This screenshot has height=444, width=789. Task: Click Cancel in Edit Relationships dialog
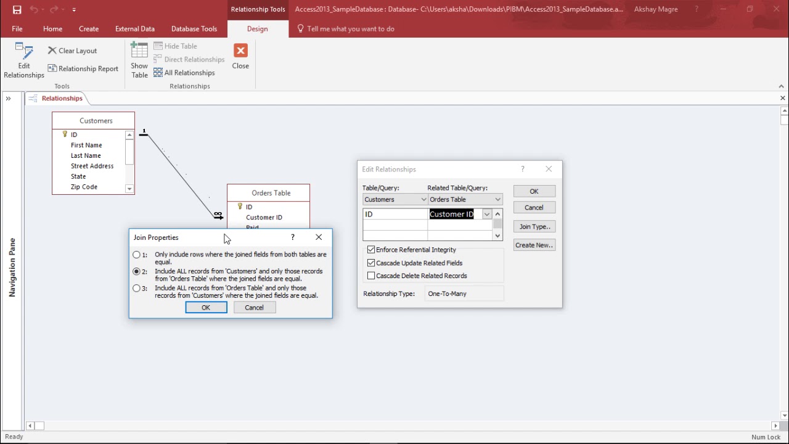pos(534,208)
